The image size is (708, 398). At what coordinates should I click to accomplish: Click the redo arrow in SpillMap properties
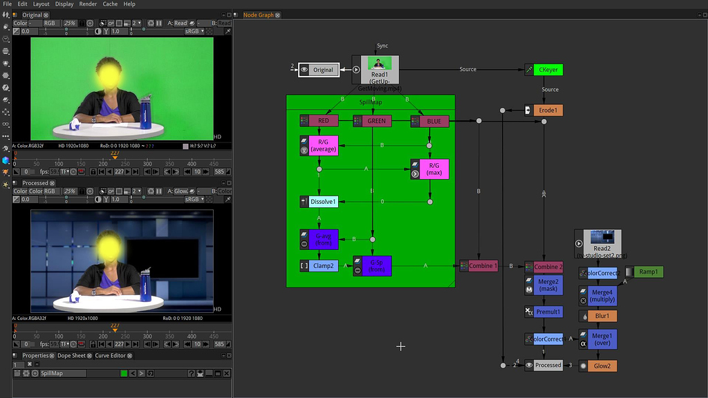click(142, 373)
